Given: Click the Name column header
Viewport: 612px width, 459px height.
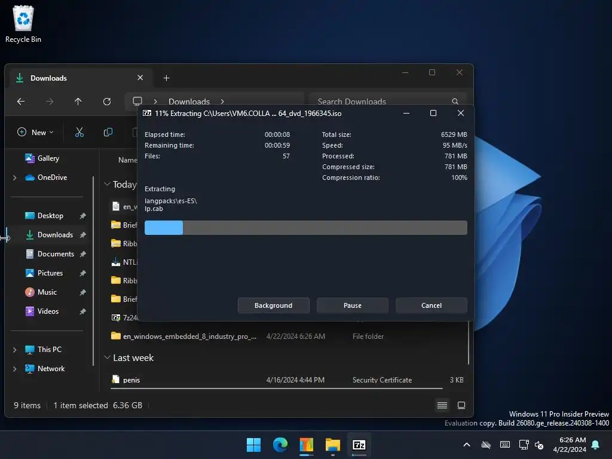Looking at the screenshot, I should click(128, 160).
